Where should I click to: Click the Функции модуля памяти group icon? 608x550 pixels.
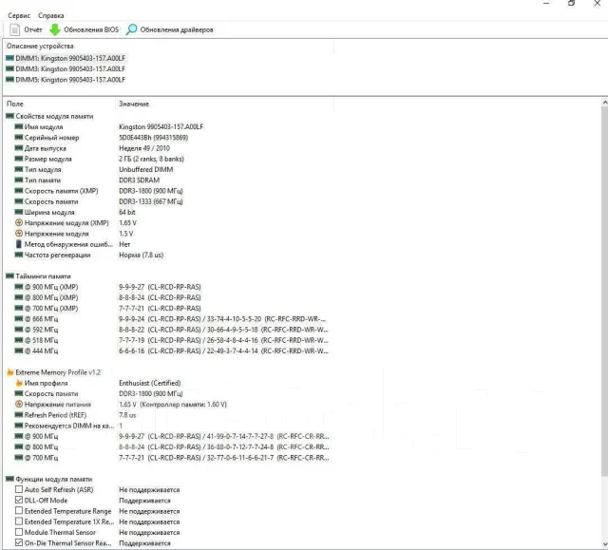10,479
